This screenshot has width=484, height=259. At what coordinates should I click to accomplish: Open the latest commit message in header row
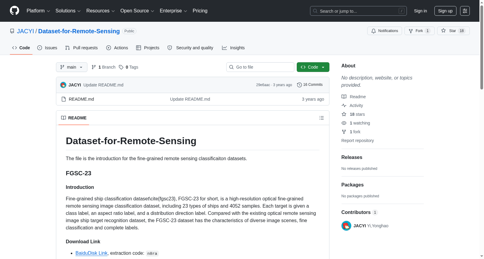tap(103, 85)
